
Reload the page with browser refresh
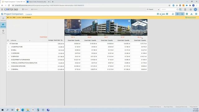pyautogui.click(x=9, y=6)
